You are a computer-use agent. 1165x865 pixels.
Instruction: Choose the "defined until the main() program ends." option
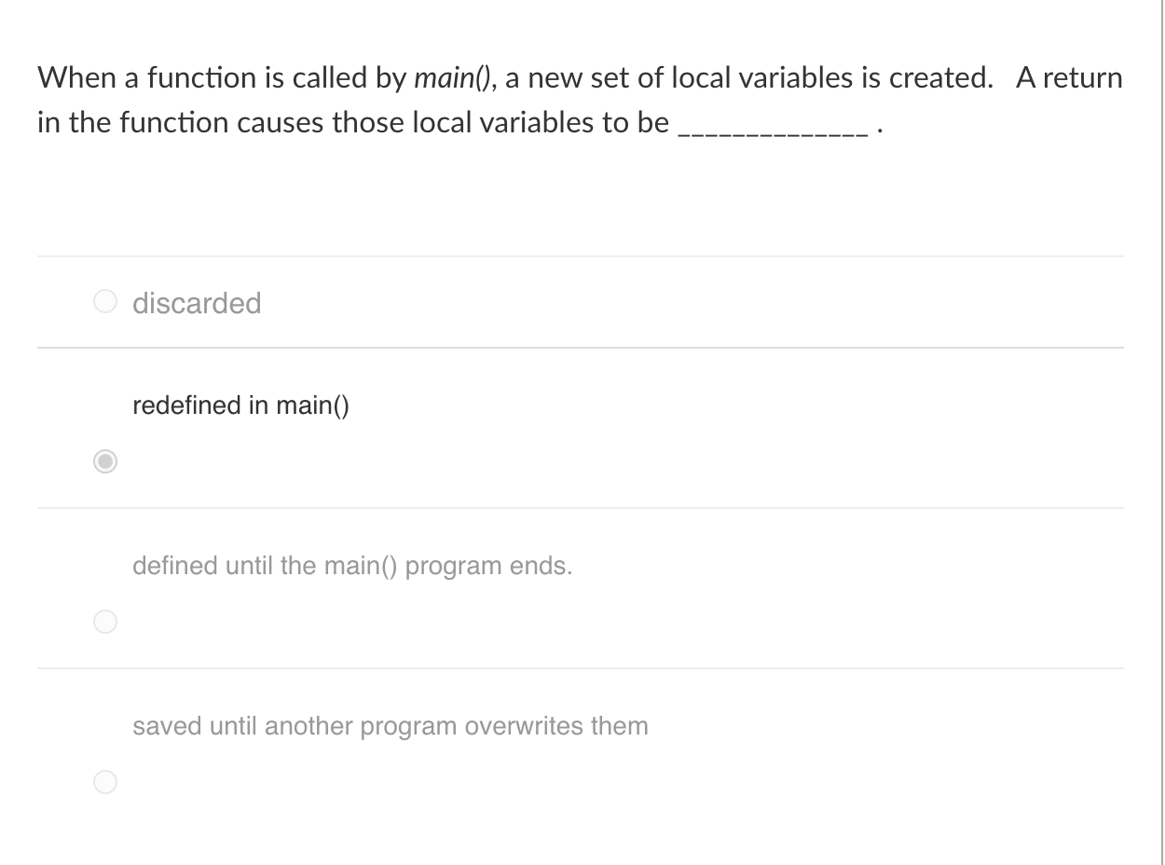pyautogui.click(x=104, y=621)
